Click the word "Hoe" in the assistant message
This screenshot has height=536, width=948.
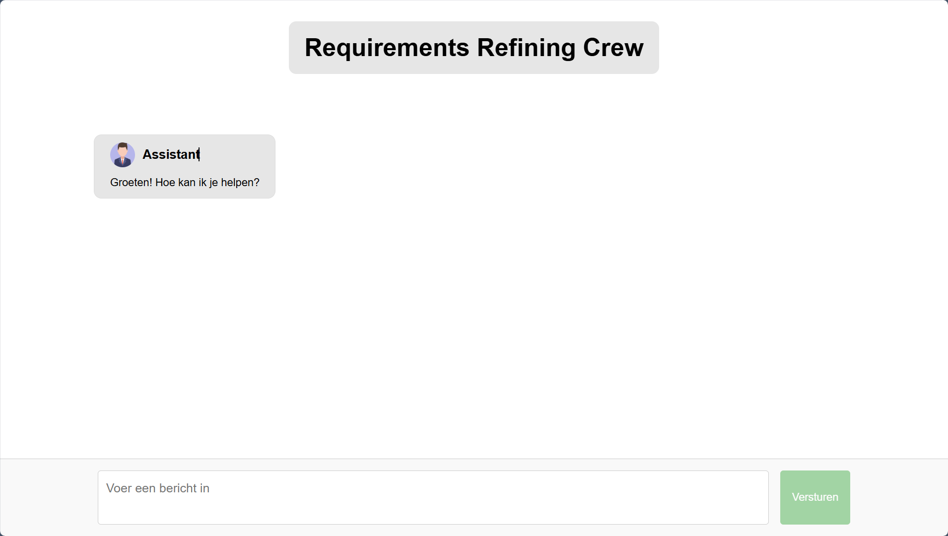165,183
